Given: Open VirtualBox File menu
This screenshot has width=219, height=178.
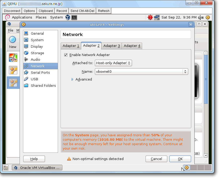Looking at the screenshot, I should pos(11,30).
